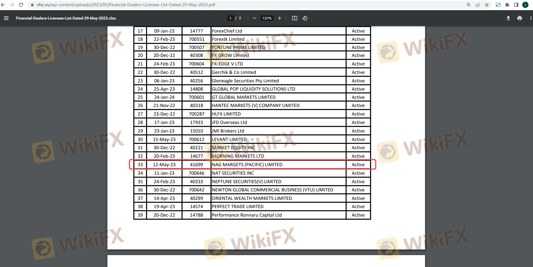533x267 pixels.
Task: Click FORTUNE PRIME LIMITED in the table
Action: (239, 47)
